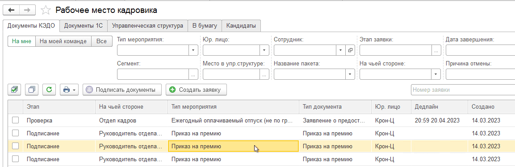Click the uncheck all rows icon
Image resolution: width=515 pixels, height=167 pixels.
point(32,90)
